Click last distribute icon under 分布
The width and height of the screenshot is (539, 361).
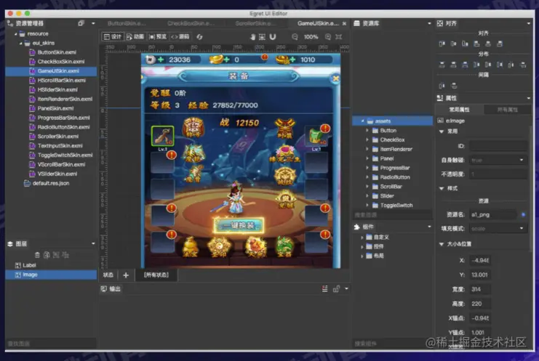523,65
